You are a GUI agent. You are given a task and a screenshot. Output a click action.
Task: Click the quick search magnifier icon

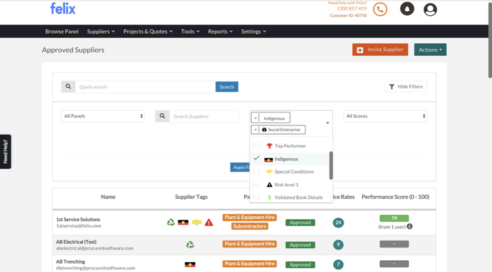(x=68, y=86)
